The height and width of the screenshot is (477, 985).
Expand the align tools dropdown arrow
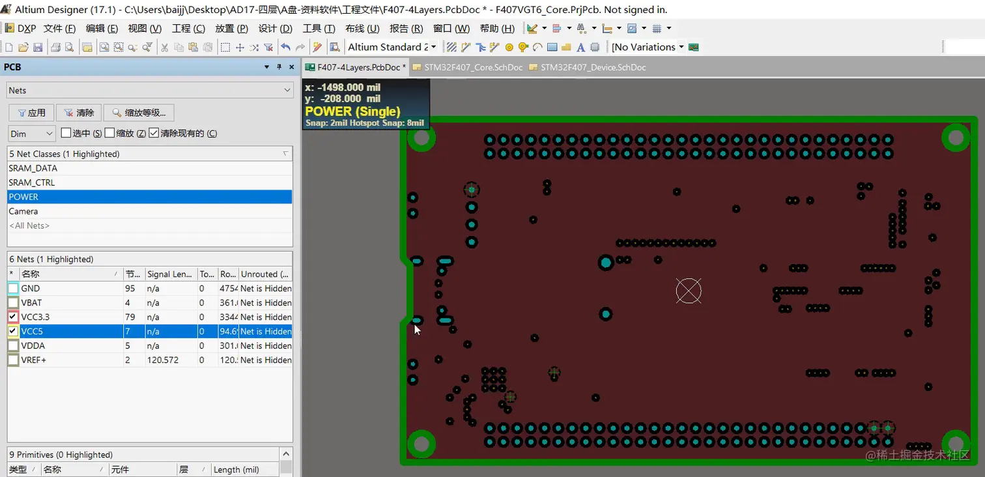tap(569, 29)
